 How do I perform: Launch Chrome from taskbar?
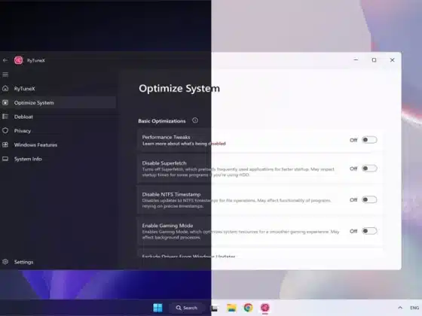[x=248, y=308]
